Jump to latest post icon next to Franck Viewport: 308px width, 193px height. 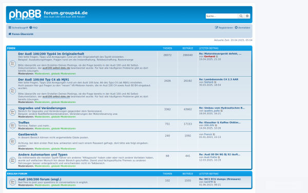click(214, 134)
